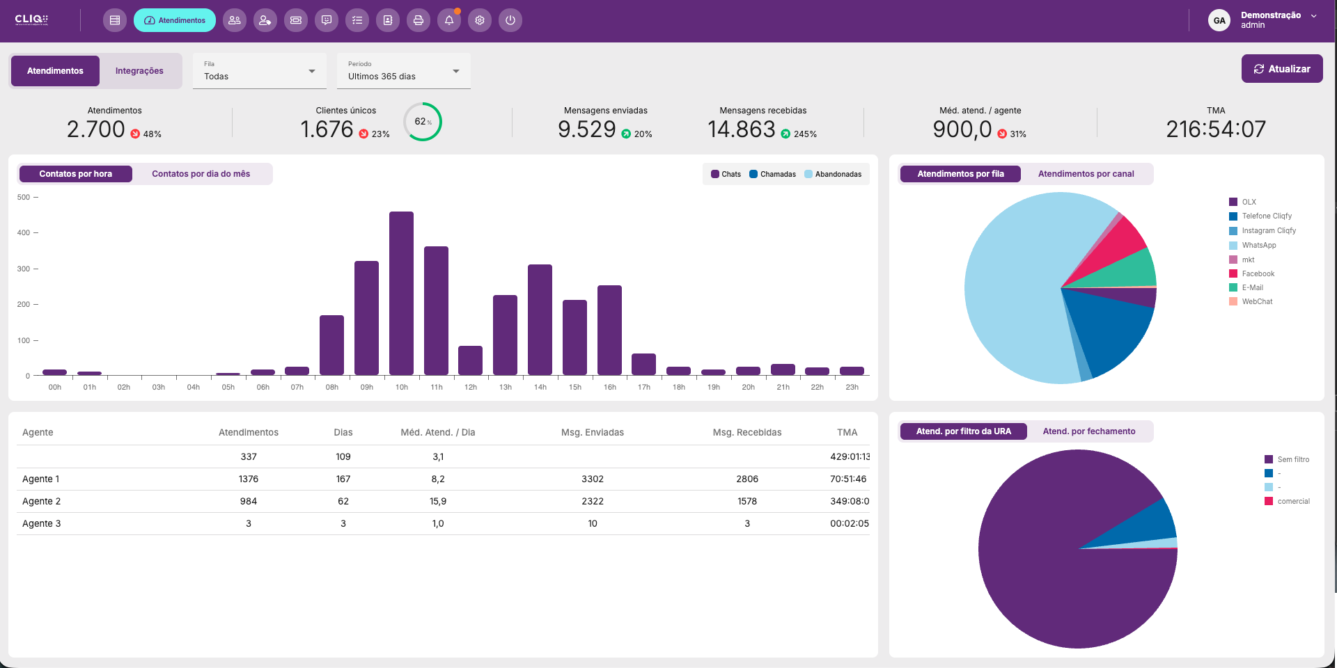Viewport: 1337px width, 668px height.
Task: Toggle Chamadas series in chart legend
Action: click(x=772, y=174)
